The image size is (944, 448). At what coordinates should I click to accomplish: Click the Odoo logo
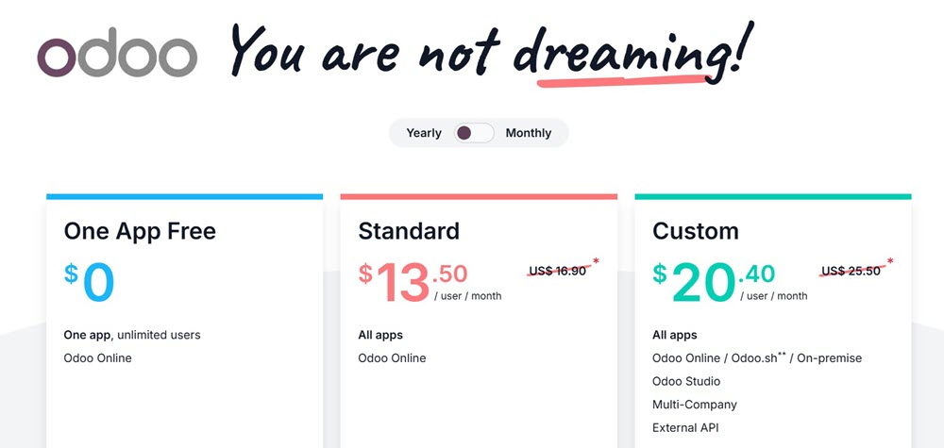pos(116,57)
